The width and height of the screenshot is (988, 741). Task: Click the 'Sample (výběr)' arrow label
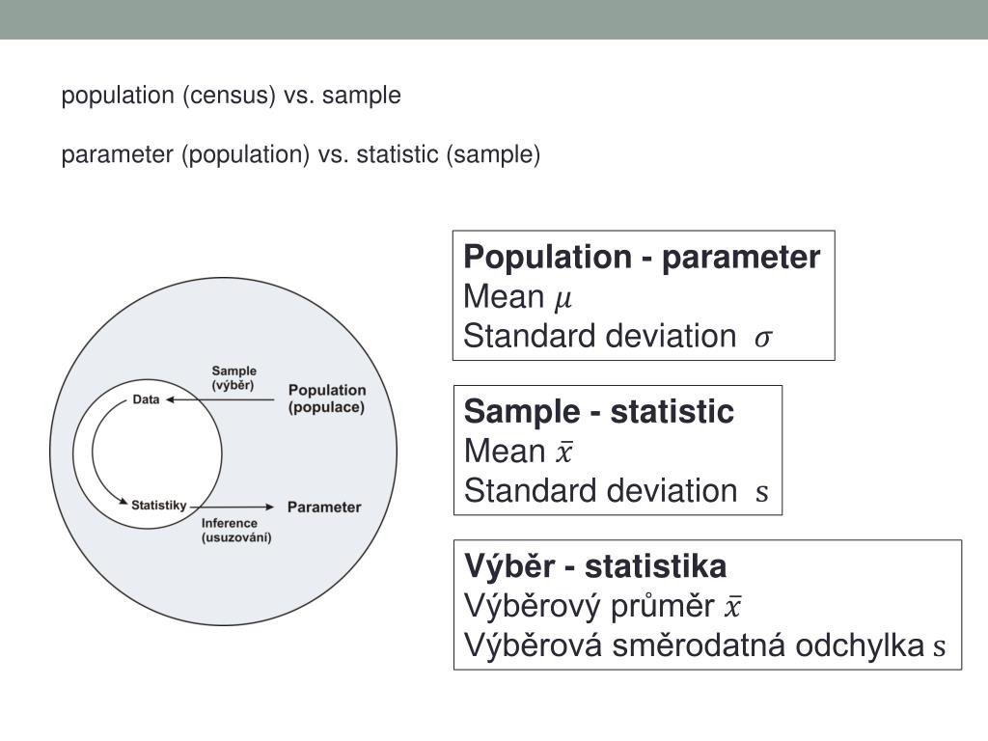click(233, 378)
